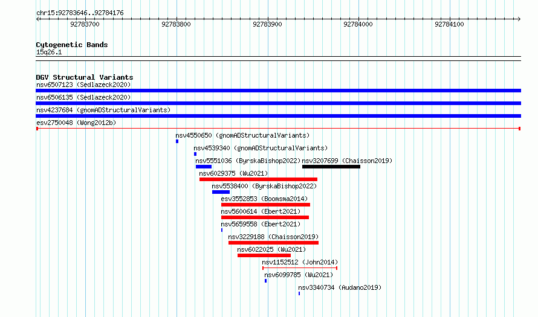This screenshot has width=538, height=317.
Task: Open the nsv3229188 (Chaisson2019) label
Action: (x=273, y=237)
